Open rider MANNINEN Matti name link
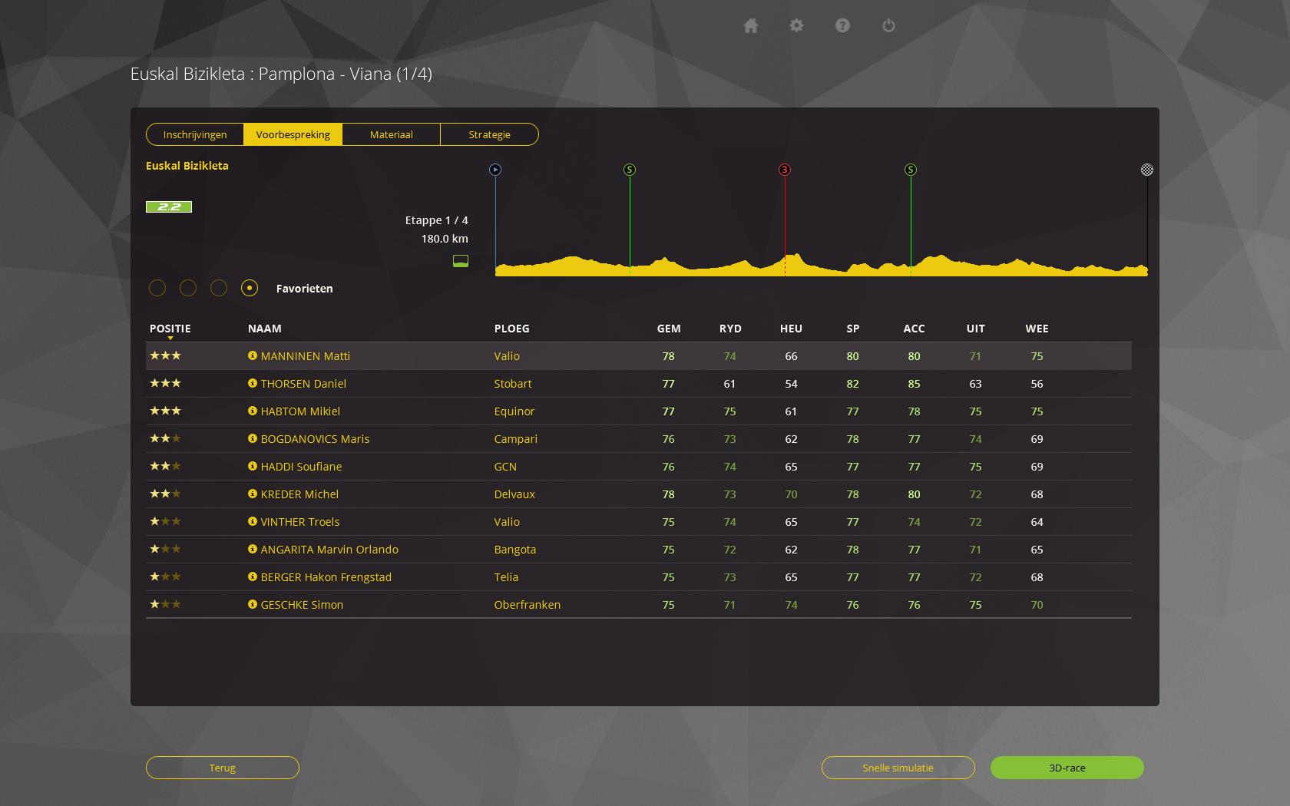The height and width of the screenshot is (806, 1290). point(306,356)
